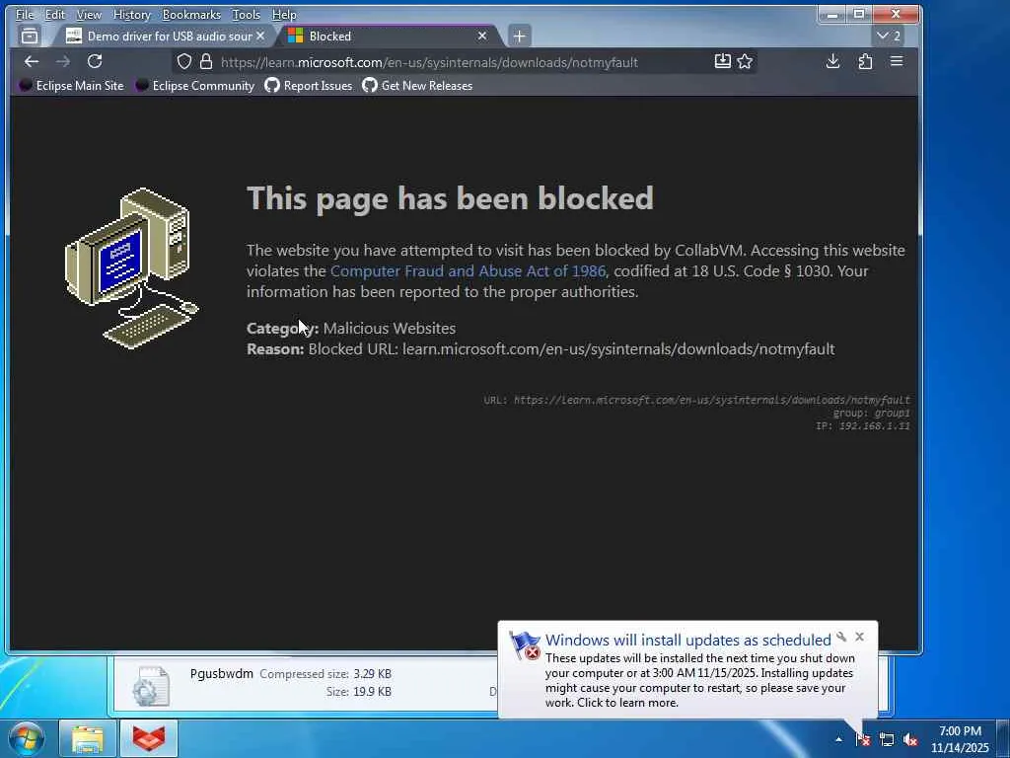Open the File menu
Screen dimensions: 1010x758
(x=25, y=14)
